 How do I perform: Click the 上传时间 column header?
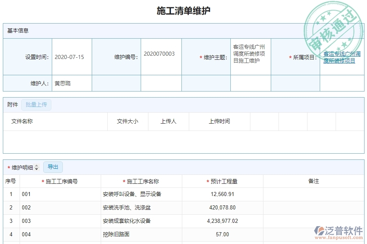[x=219, y=121]
